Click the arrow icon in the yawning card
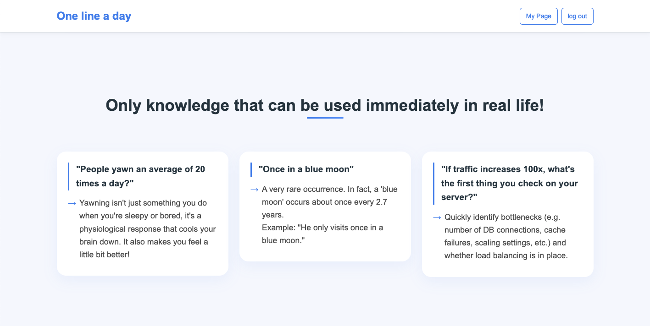 tap(72, 203)
